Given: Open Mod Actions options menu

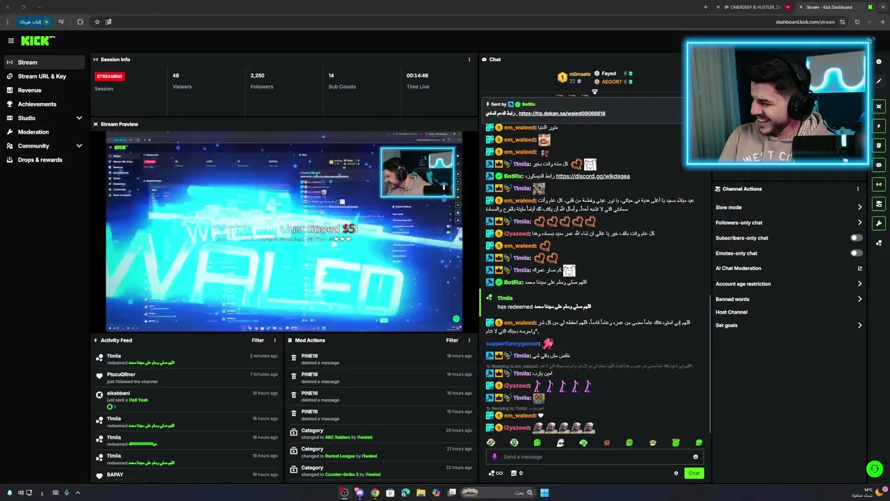Looking at the screenshot, I should click(x=469, y=340).
